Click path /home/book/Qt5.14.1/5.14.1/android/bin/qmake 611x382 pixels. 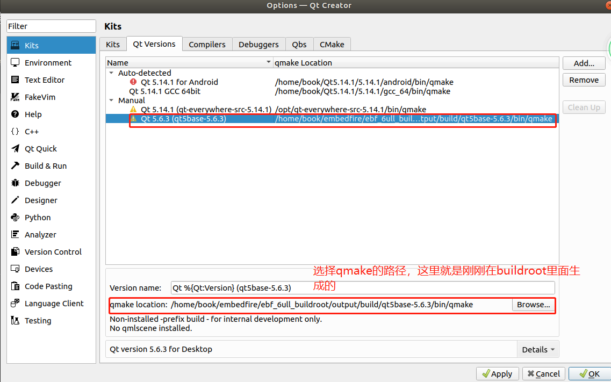click(364, 82)
